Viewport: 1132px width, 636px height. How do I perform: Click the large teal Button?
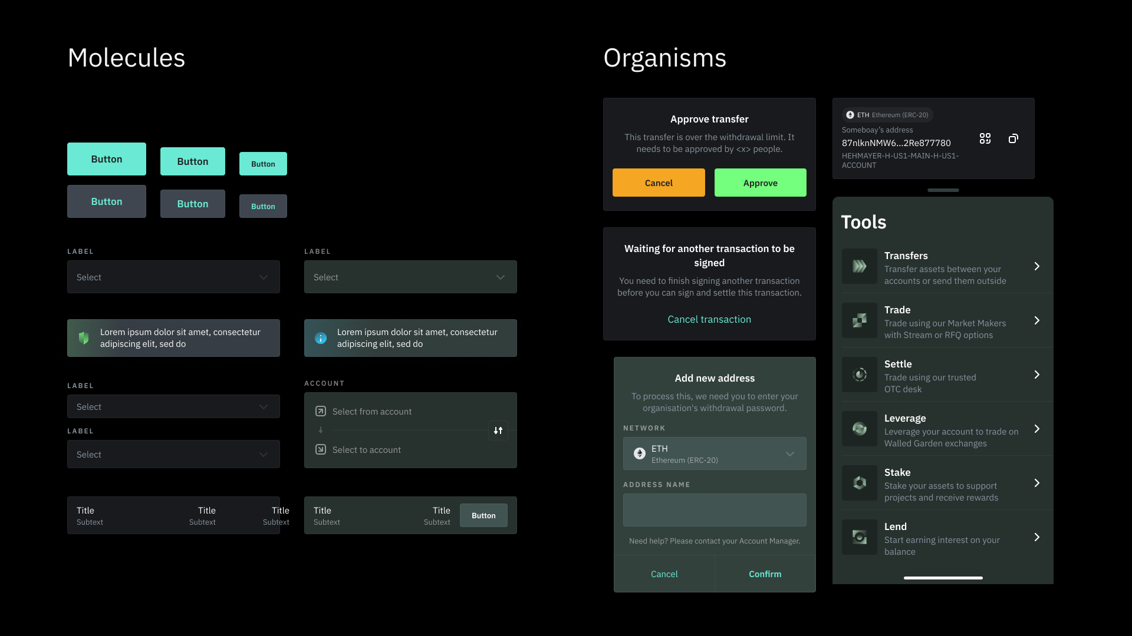[x=107, y=159]
